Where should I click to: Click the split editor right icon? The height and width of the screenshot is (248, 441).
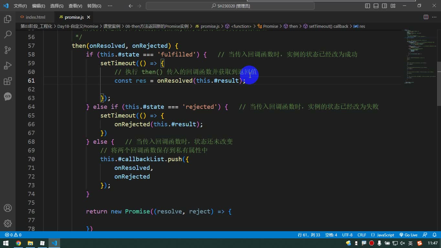(x=426, y=17)
